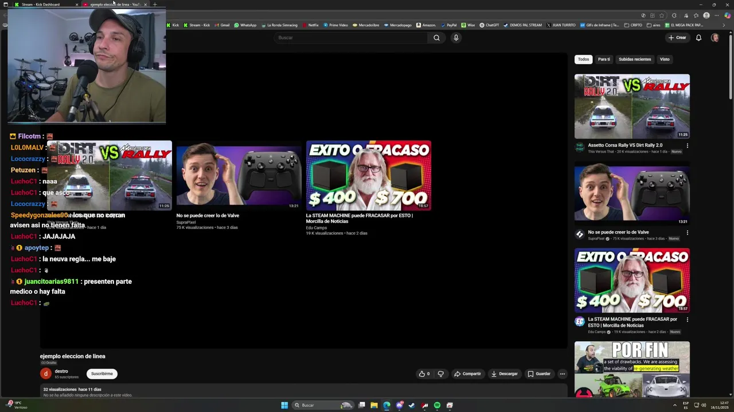Click destro channel avatar

click(46, 374)
